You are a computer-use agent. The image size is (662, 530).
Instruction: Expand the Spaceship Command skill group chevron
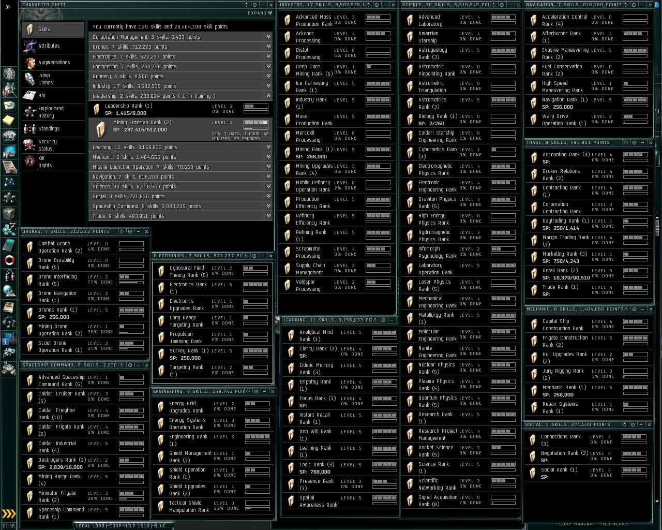point(268,206)
